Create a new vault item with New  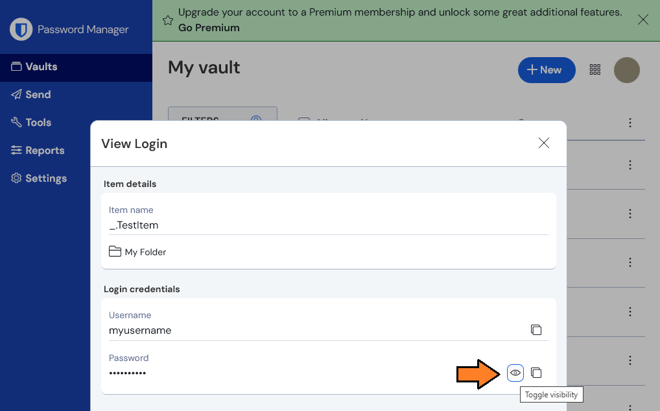547,70
